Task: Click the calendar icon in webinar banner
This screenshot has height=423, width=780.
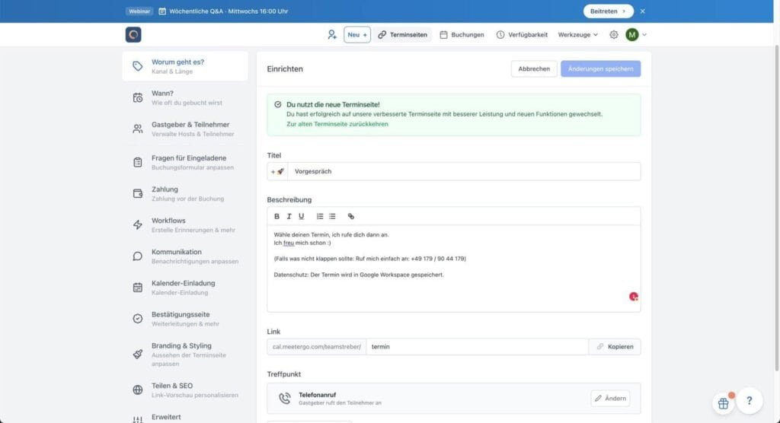Action: (162, 11)
